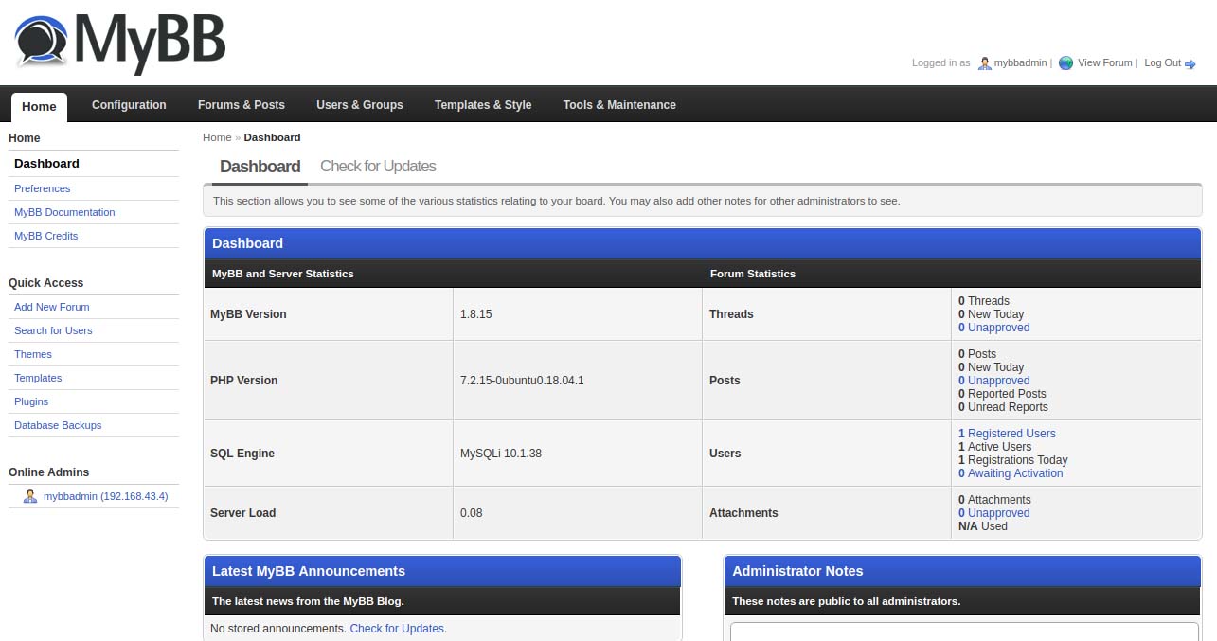The width and height of the screenshot is (1217, 641).
Task: Open the Preferences page
Action: pos(42,188)
